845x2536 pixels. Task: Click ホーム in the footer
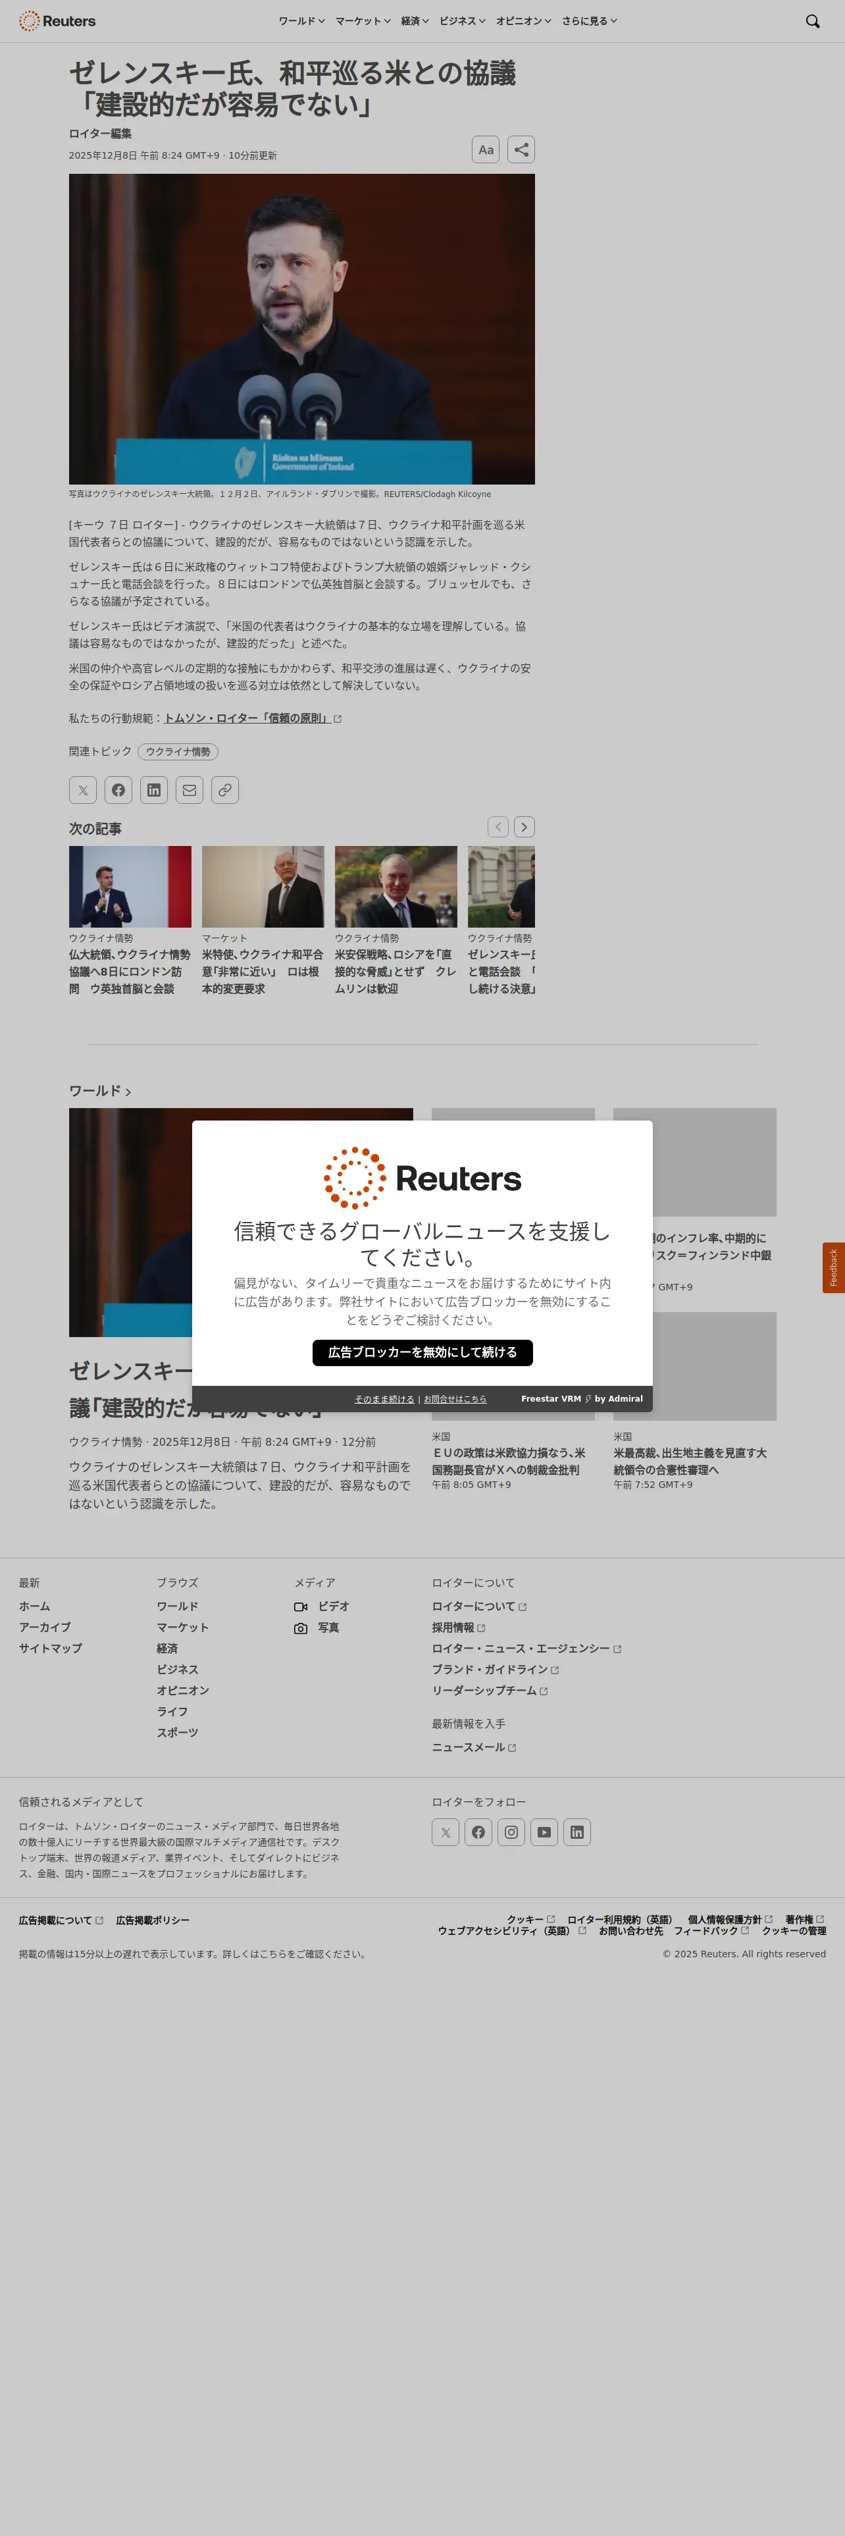pyautogui.click(x=34, y=1606)
